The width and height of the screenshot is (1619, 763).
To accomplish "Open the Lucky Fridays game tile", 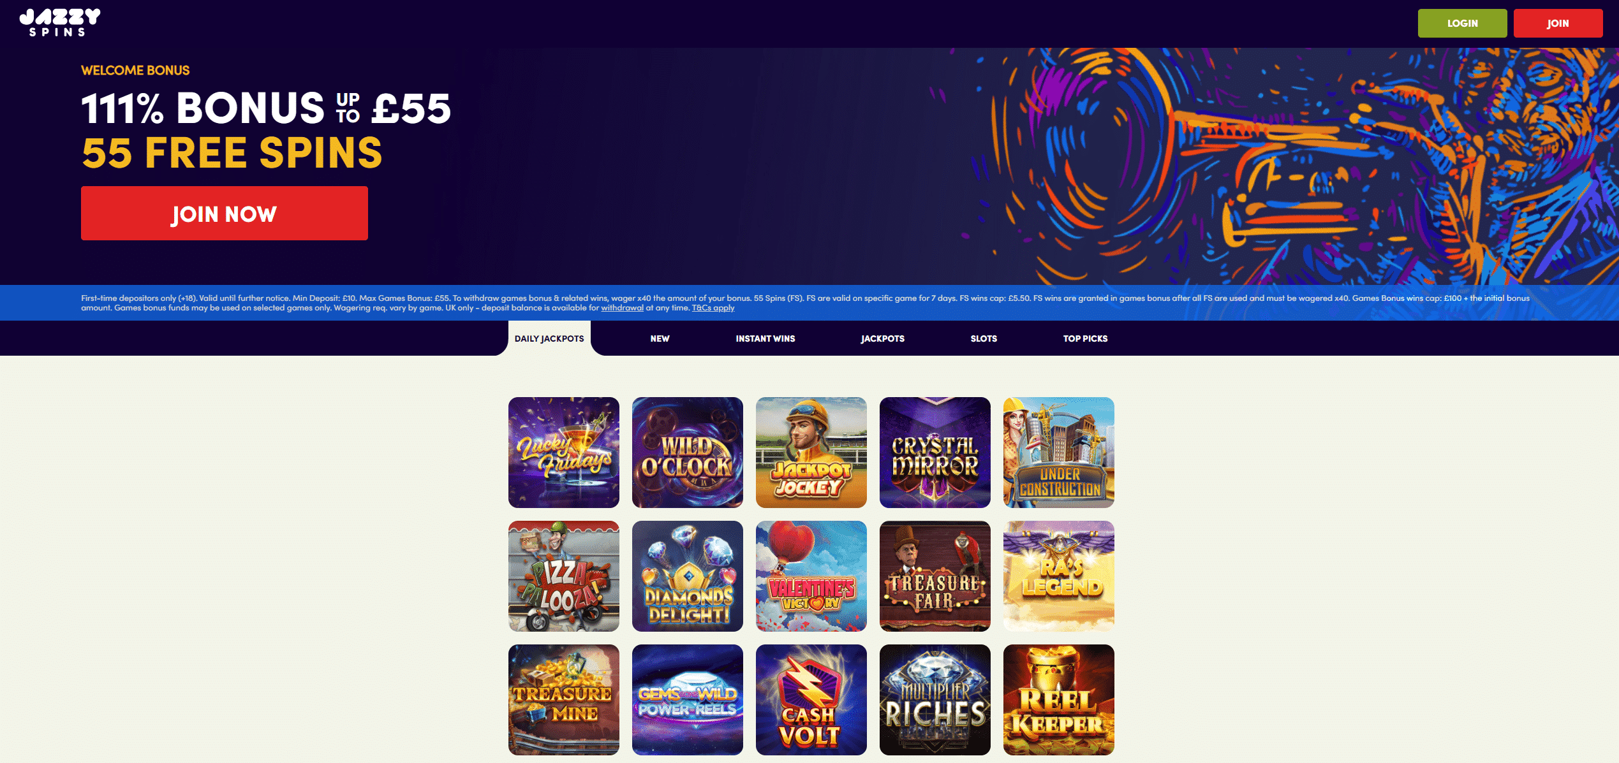I will (564, 453).
